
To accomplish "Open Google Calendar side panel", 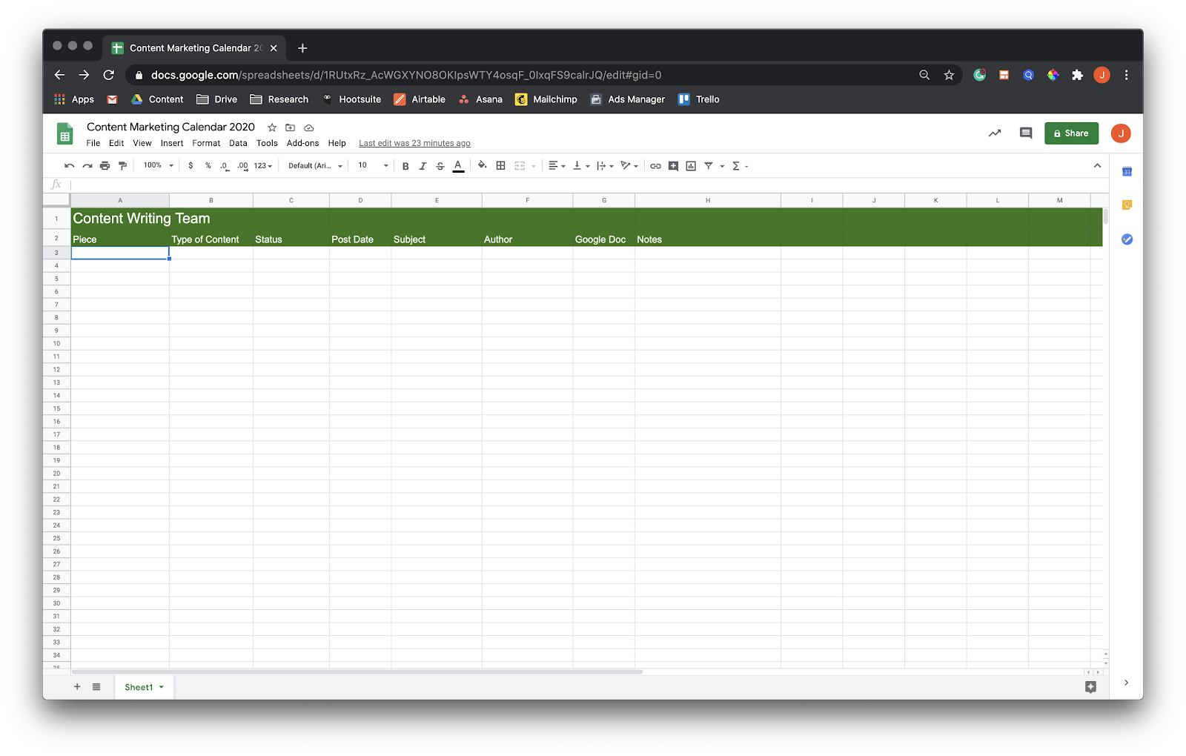I will tap(1127, 172).
